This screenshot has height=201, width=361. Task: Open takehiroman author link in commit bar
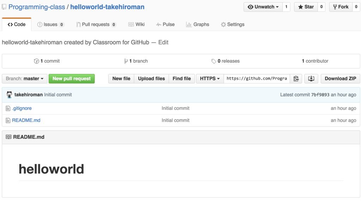[x=29, y=95]
